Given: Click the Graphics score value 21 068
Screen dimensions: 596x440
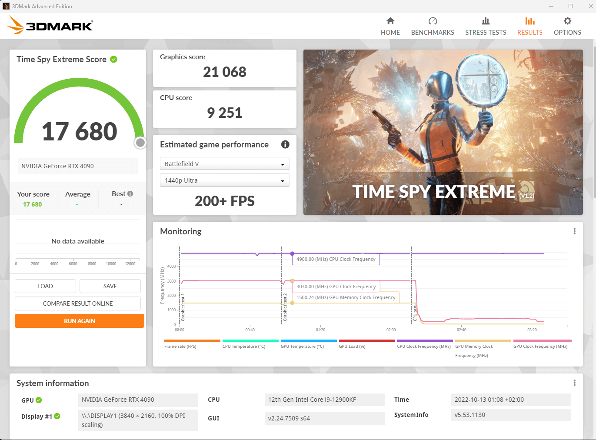Looking at the screenshot, I should click(x=225, y=72).
